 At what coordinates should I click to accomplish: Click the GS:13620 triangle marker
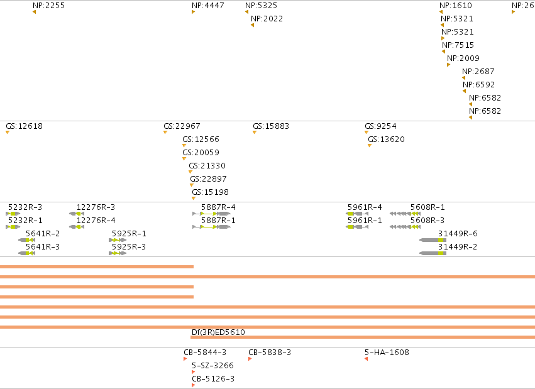click(370, 146)
